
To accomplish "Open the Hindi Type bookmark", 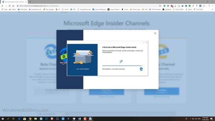I will coord(198,9).
